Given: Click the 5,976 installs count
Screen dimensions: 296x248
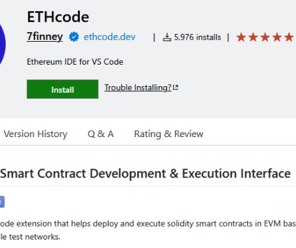Looking at the screenshot, I should (198, 37).
